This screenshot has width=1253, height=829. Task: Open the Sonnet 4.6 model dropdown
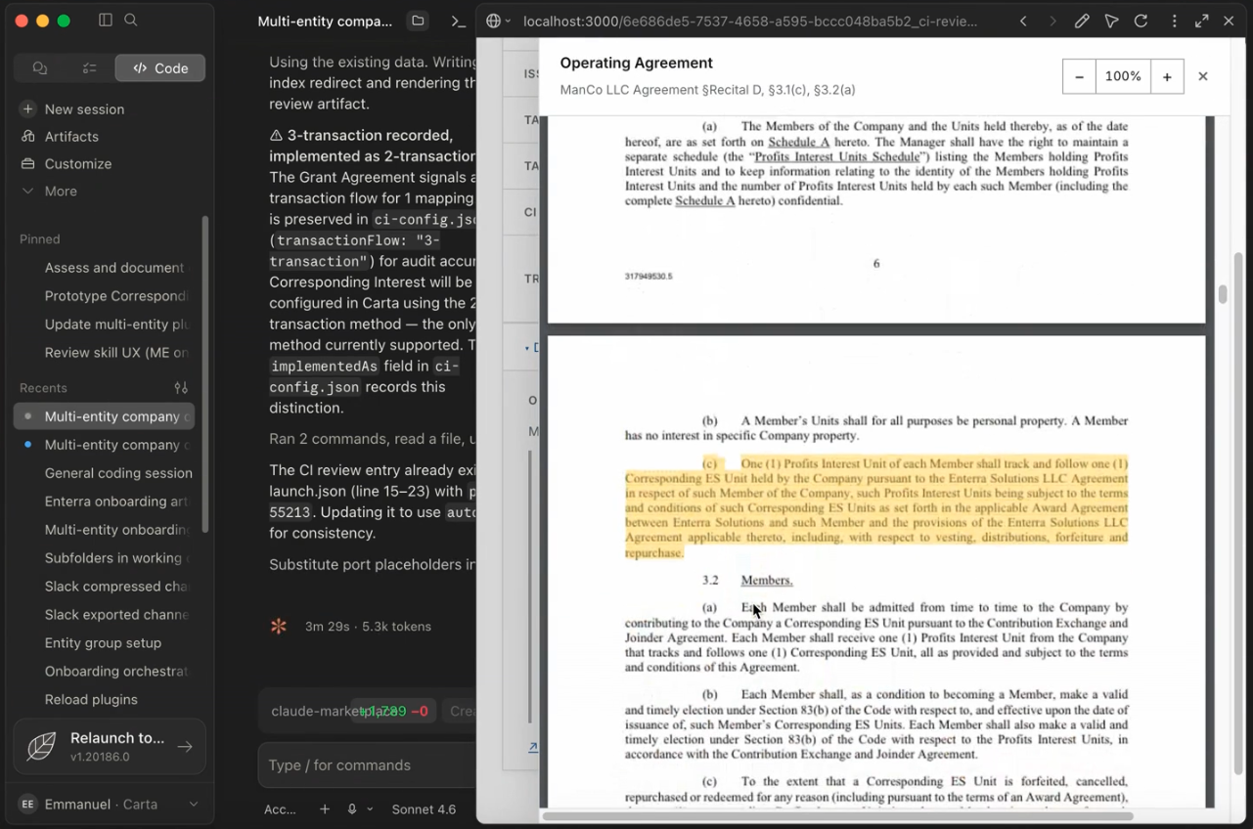(x=424, y=809)
